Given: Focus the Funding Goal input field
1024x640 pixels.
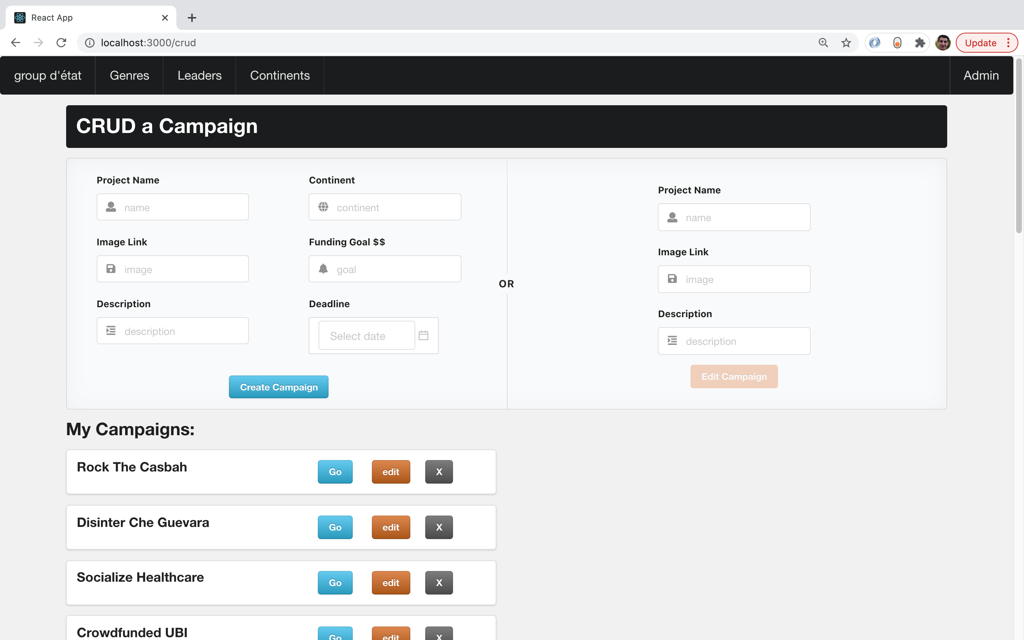Looking at the screenshot, I should tap(385, 269).
